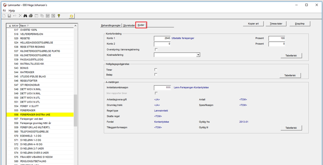Viewport: 323px width, 165px height.
Task: Click the Word export toolbar icon
Action: (x=48, y=16)
